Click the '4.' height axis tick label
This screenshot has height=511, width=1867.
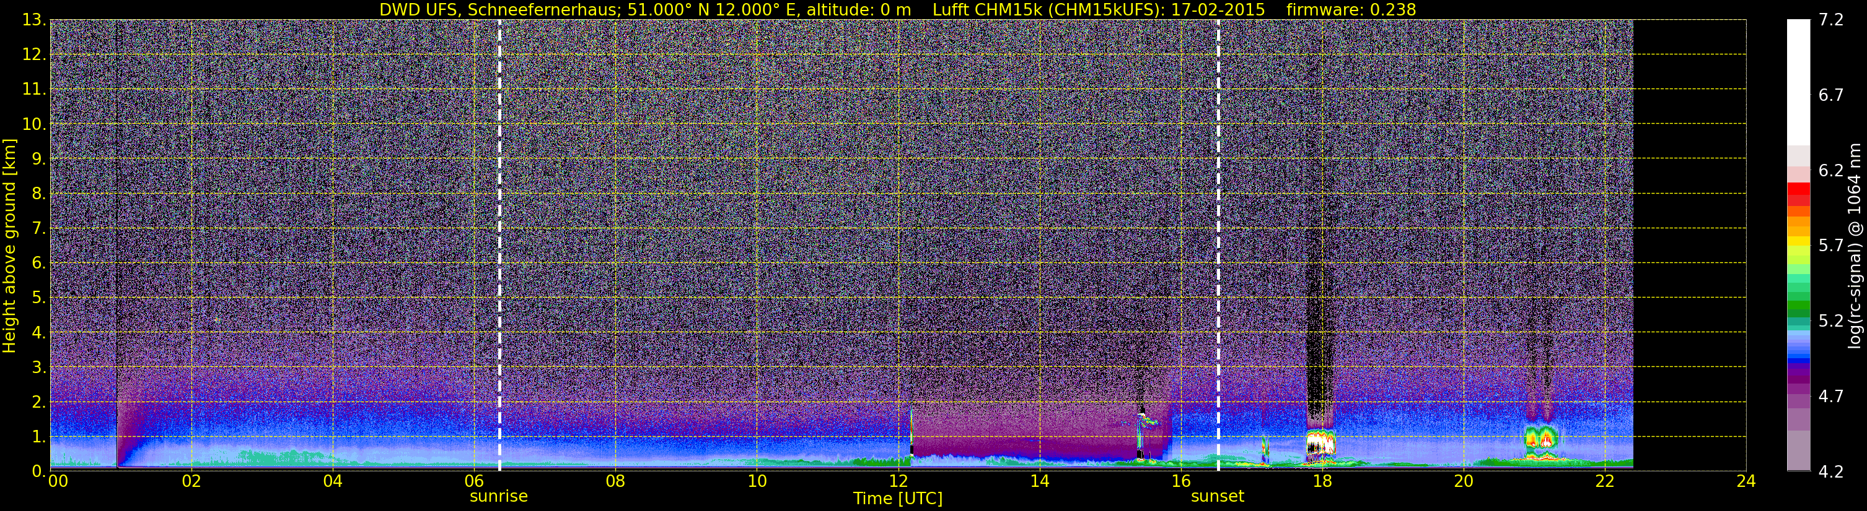pyautogui.click(x=38, y=332)
